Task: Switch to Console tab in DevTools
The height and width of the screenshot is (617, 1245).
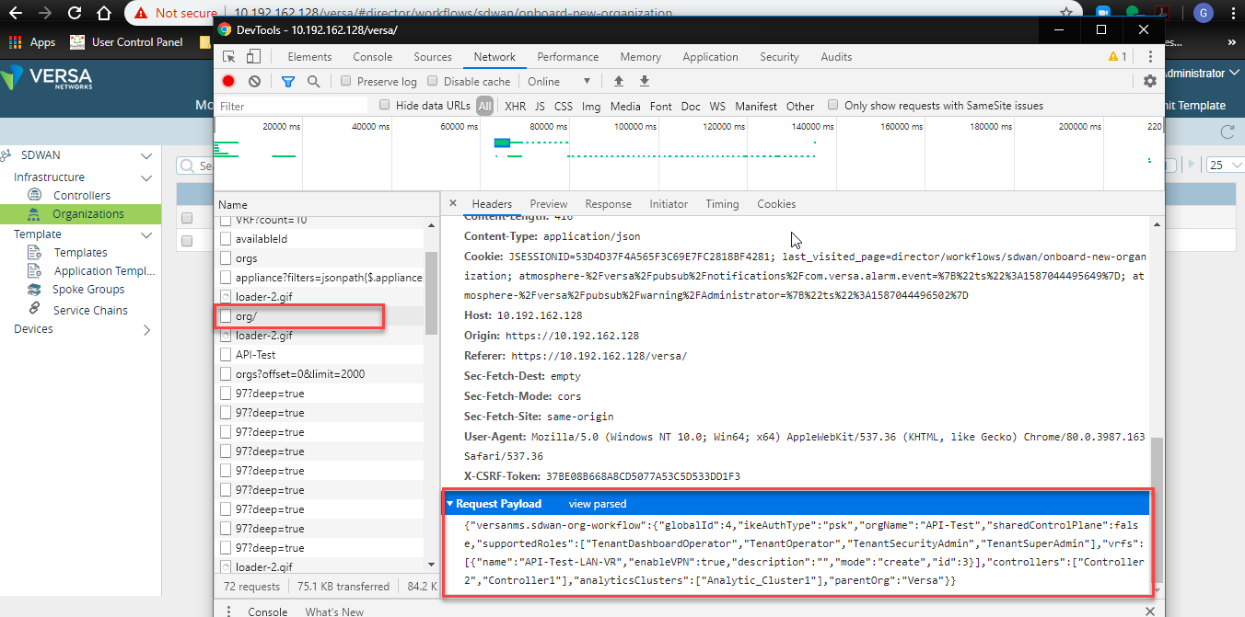Action: (x=373, y=57)
